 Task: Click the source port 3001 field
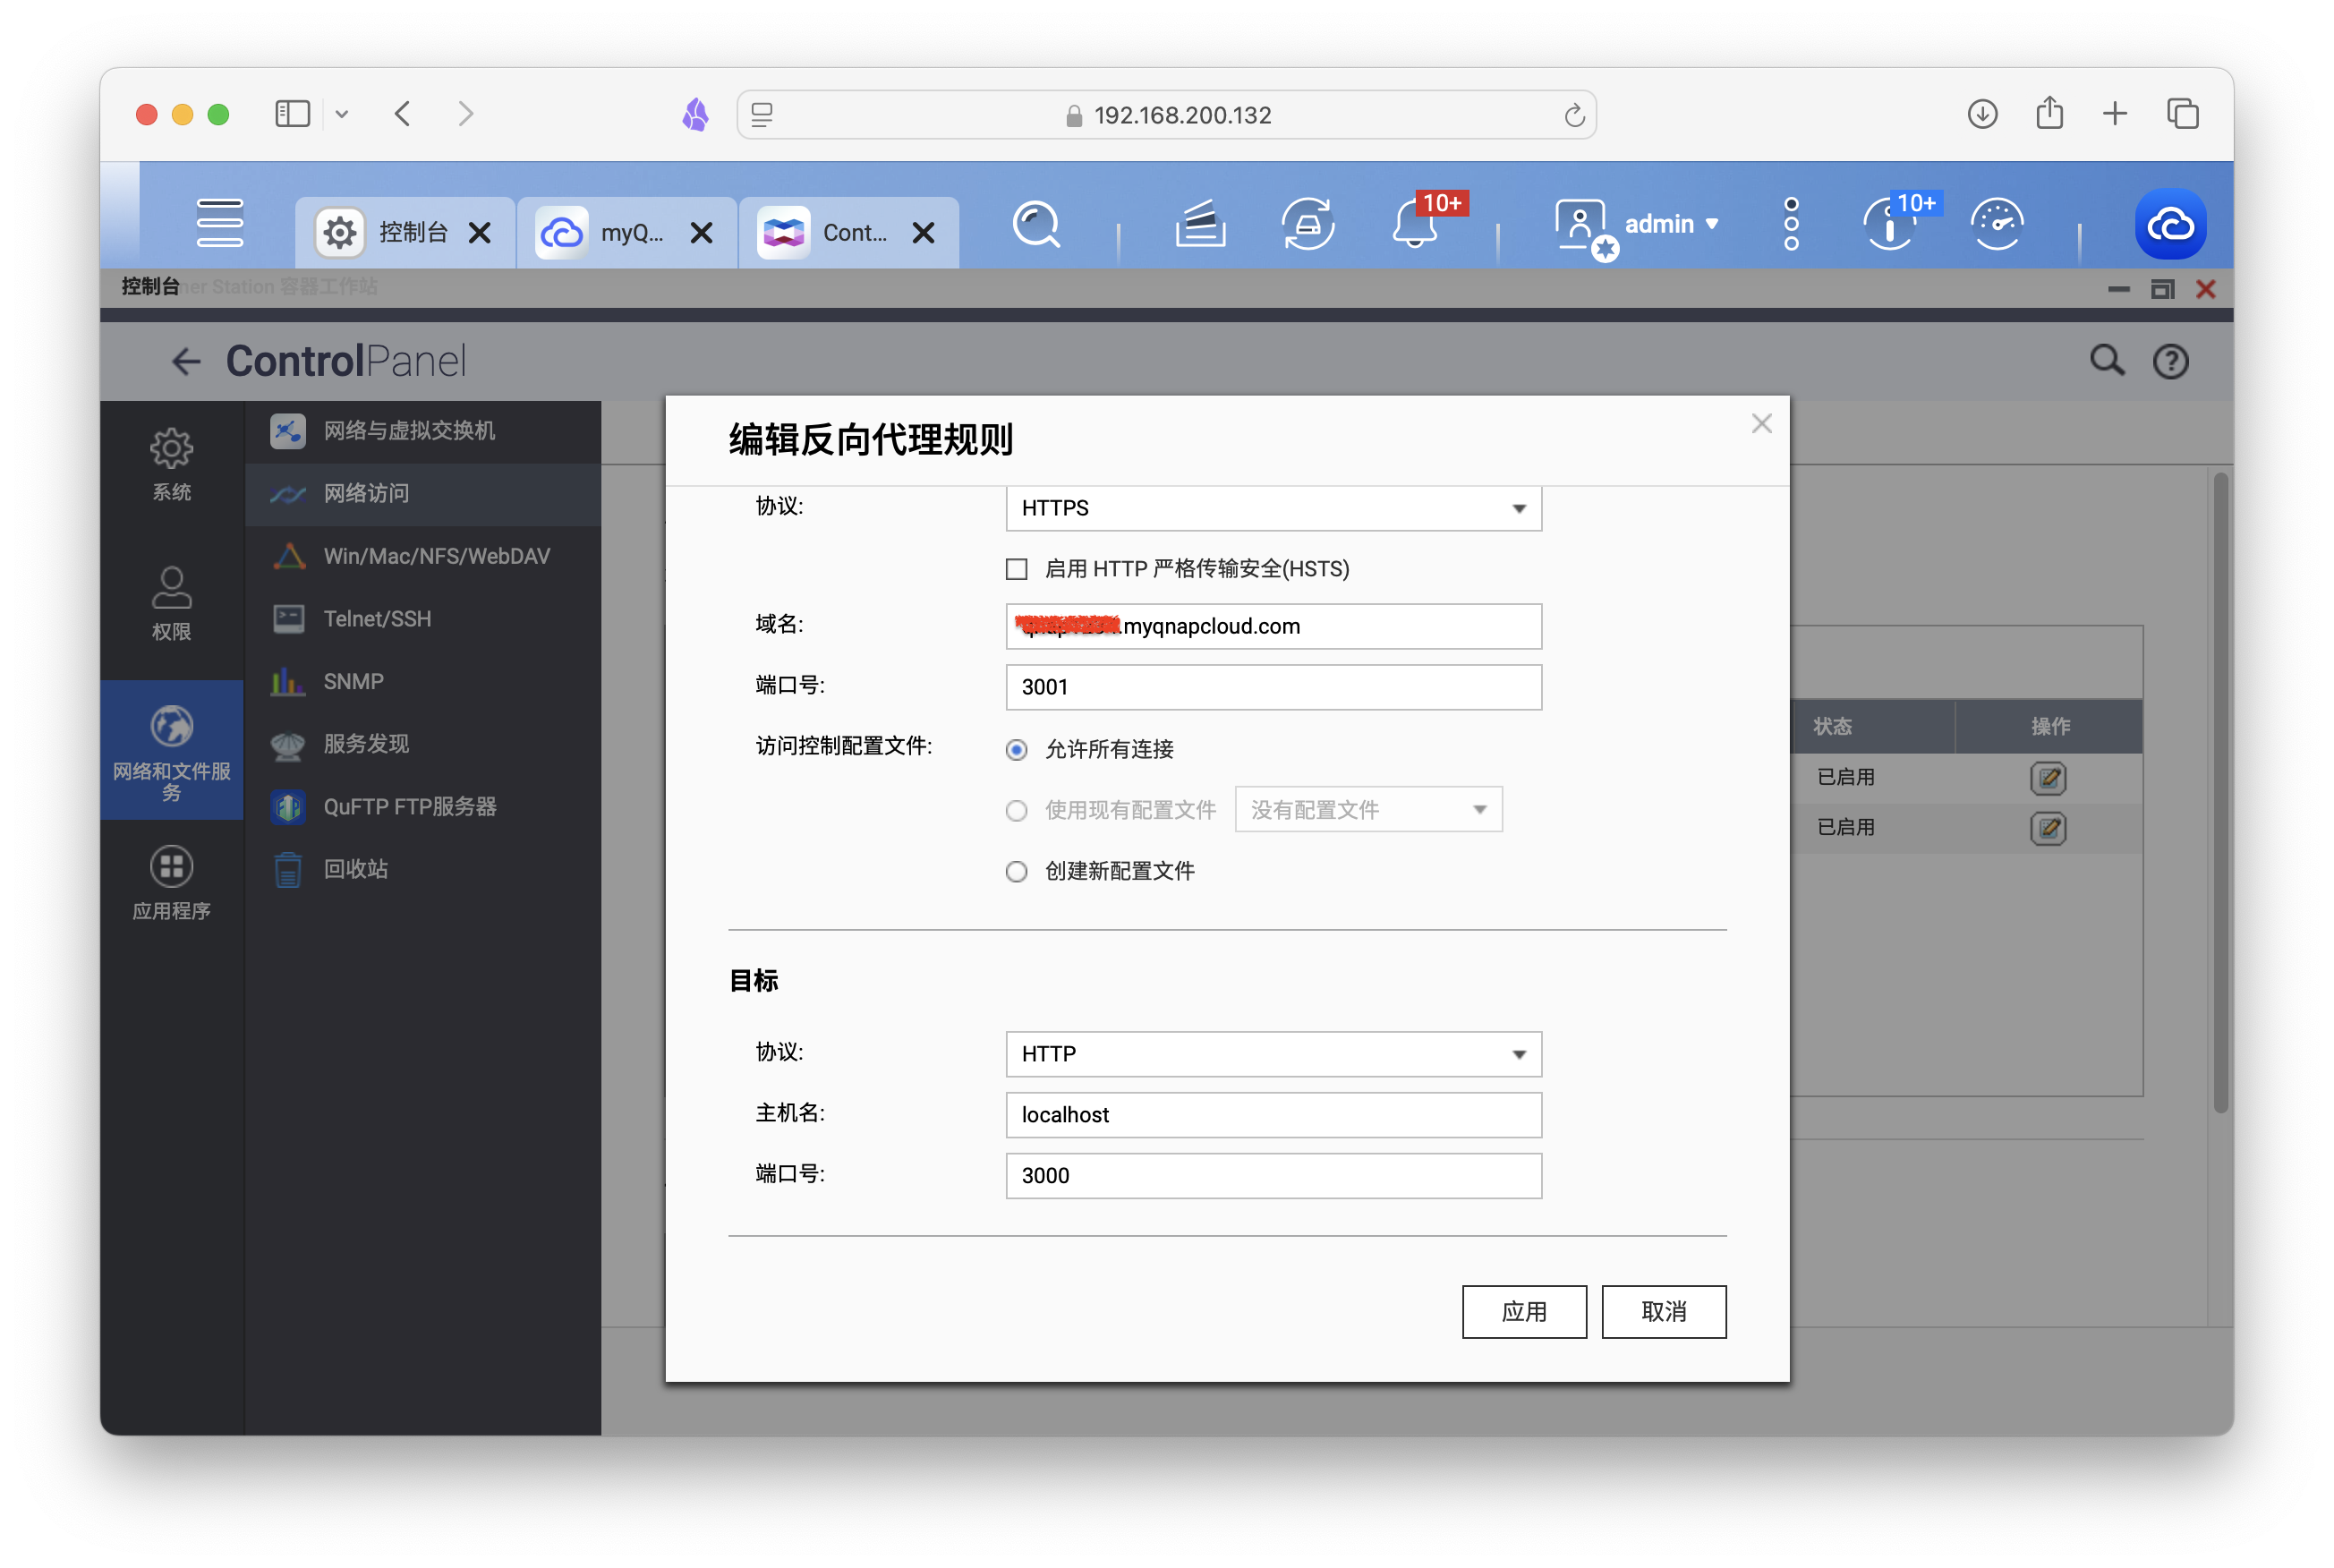click(1273, 687)
